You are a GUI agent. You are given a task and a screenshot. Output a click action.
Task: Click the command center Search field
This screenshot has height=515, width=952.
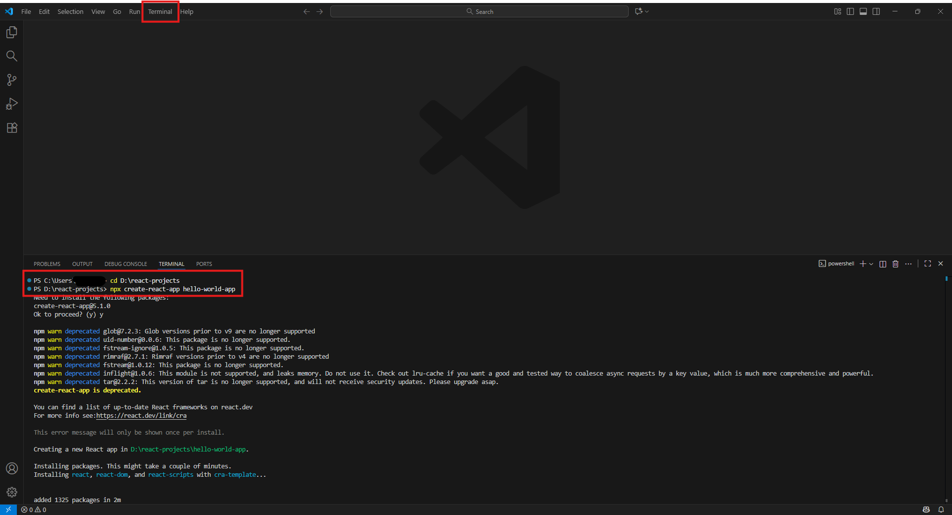point(479,11)
